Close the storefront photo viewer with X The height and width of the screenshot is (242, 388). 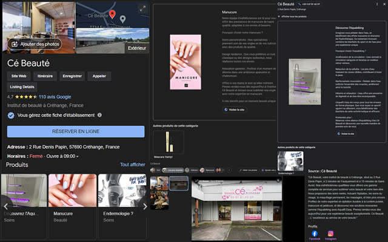point(278,180)
